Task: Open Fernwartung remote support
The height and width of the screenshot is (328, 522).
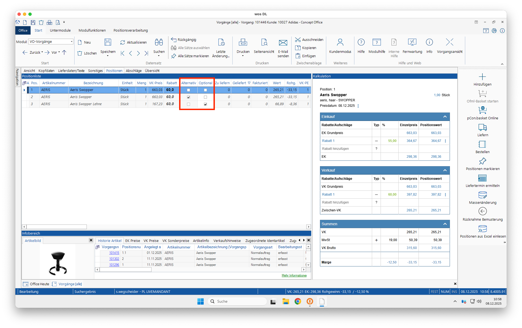Action: 412,42
